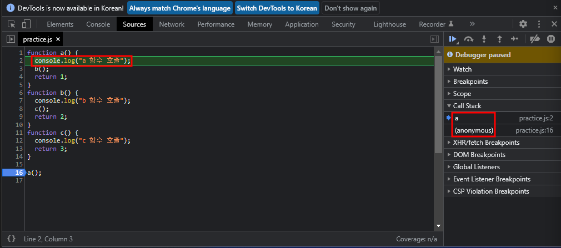Set breakpoint on line number 7

coord(21,100)
